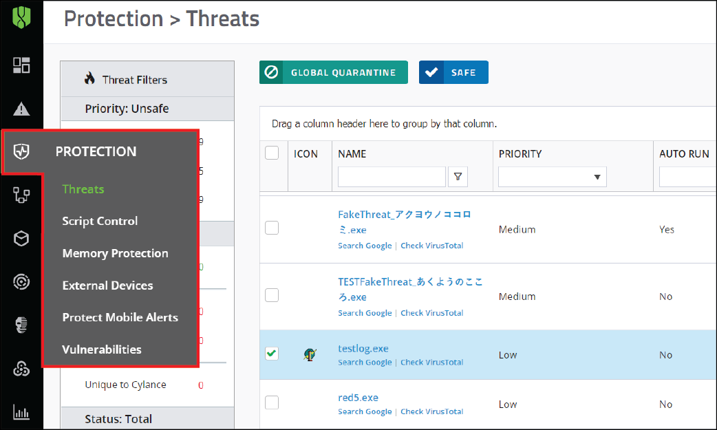Click the NAME column header

[x=352, y=154]
